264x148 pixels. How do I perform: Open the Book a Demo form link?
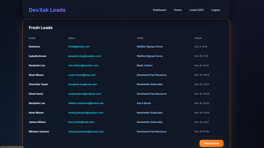point(145,65)
